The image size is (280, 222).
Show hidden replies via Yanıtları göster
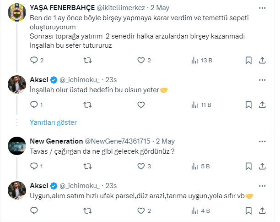tap(53, 122)
